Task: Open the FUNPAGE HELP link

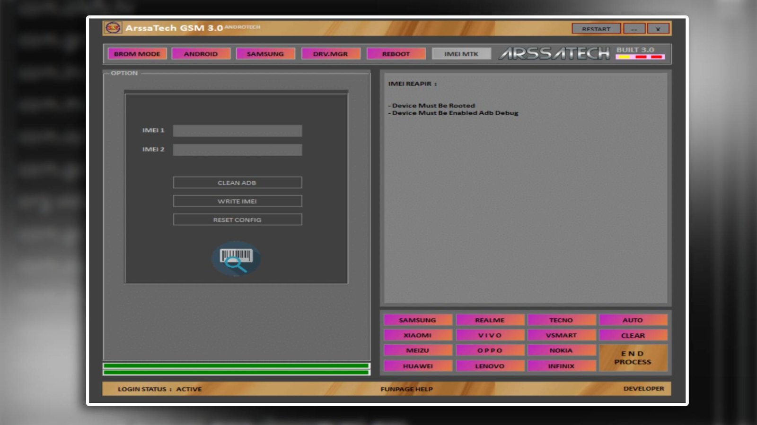Action: [406, 389]
